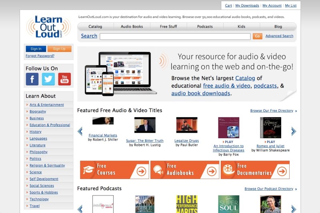Go to previous featured podcasts arrow
Viewport: 320px width, 213px height.
[80, 209]
